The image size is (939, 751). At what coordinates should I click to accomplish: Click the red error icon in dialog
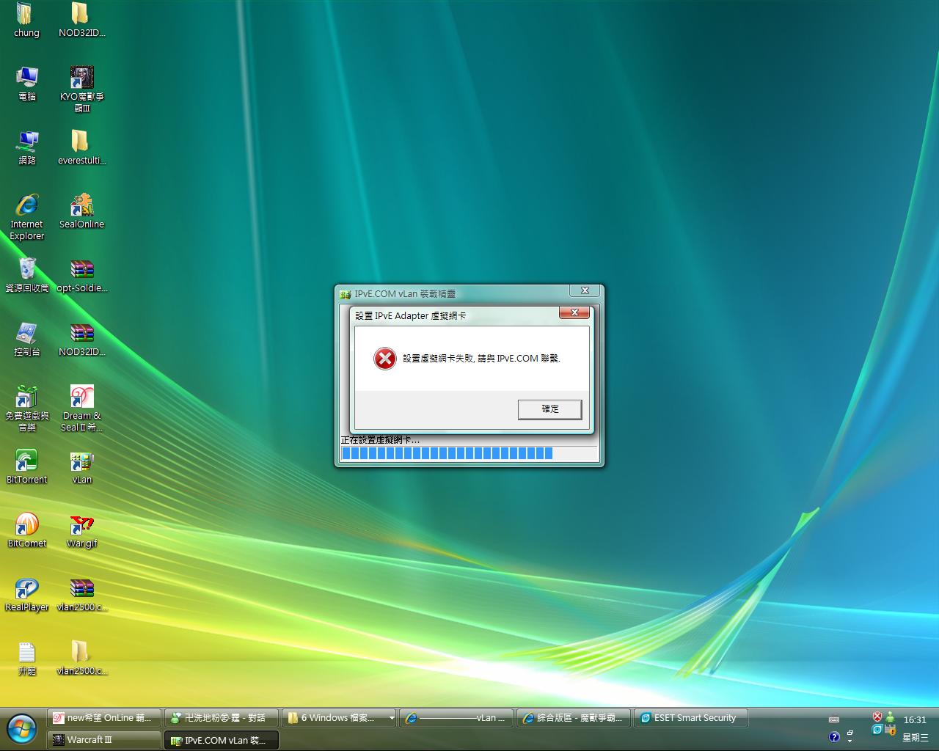pos(384,359)
